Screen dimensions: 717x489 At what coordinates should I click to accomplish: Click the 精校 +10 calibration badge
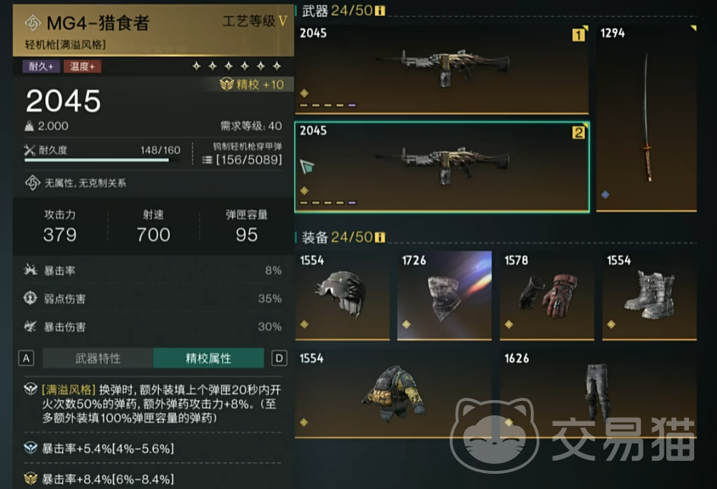click(x=252, y=84)
